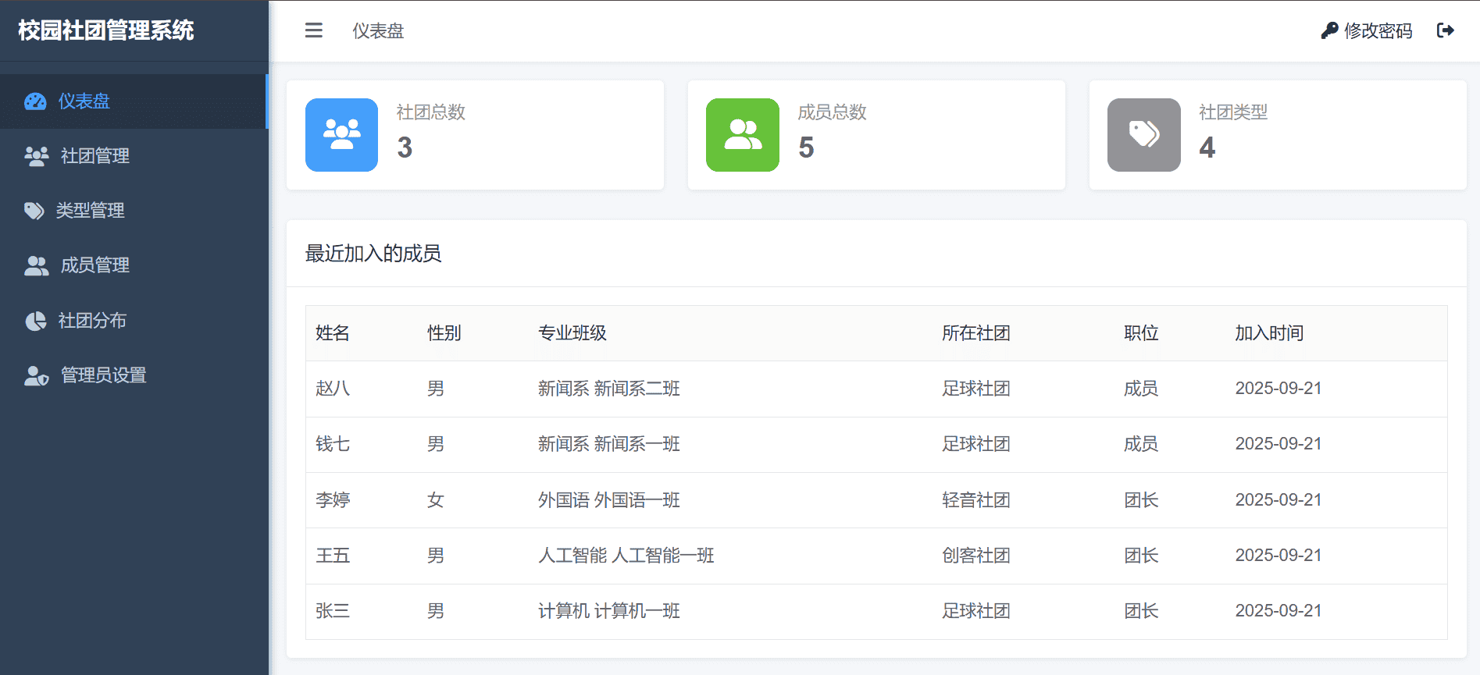This screenshot has width=1480, height=675.
Task: Open the 成员管理 page
Action: point(95,265)
